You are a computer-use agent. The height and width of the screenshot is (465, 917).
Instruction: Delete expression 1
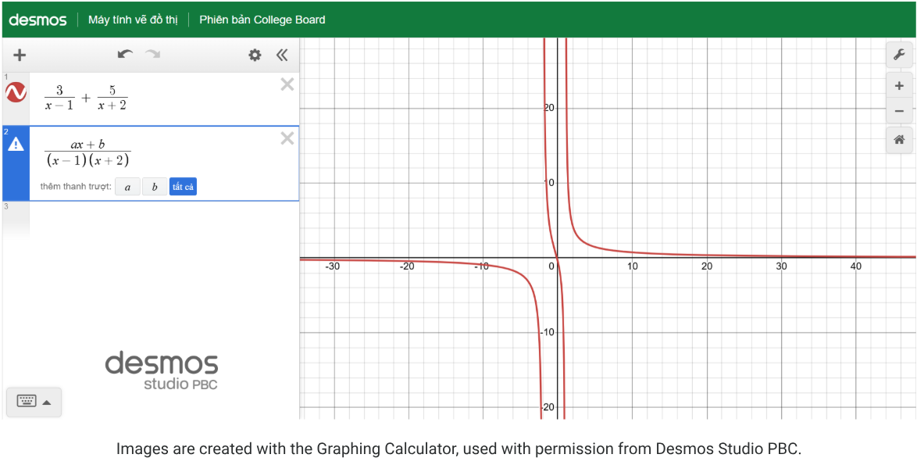(287, 85)
